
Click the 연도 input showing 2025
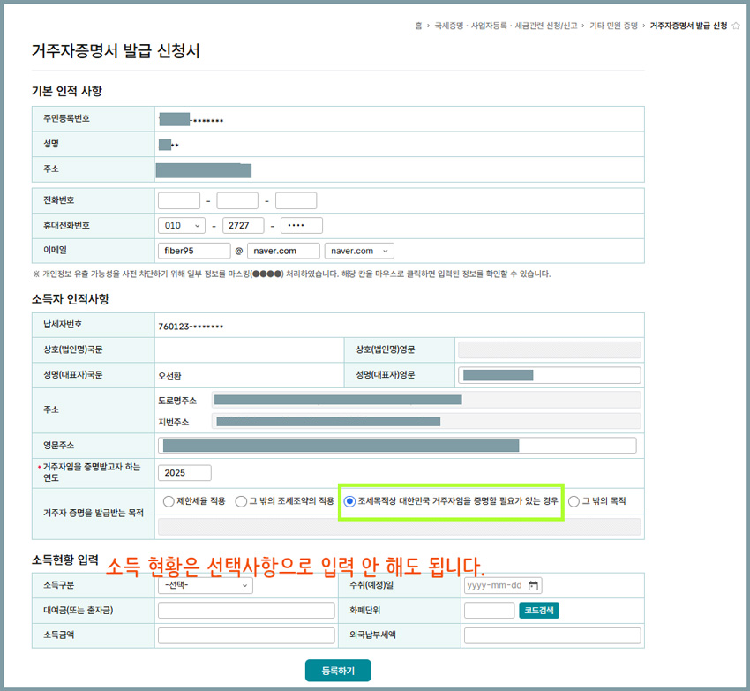[184, 473]
